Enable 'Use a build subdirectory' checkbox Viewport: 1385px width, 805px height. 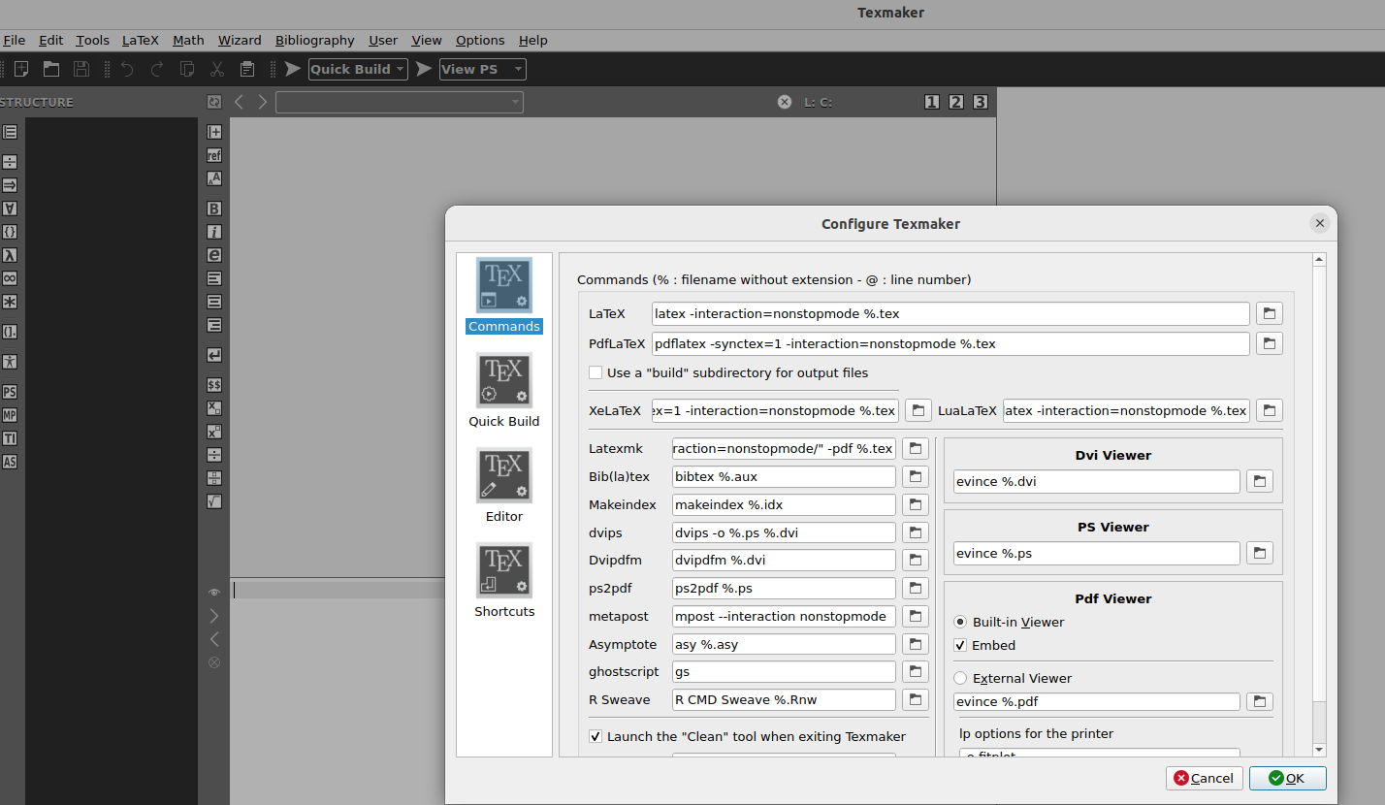click(x=596, y=372)
